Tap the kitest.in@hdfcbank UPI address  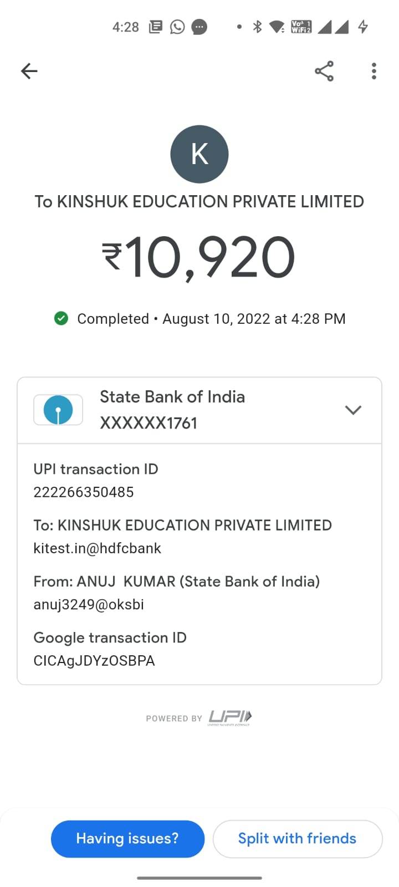pos(98,548)
